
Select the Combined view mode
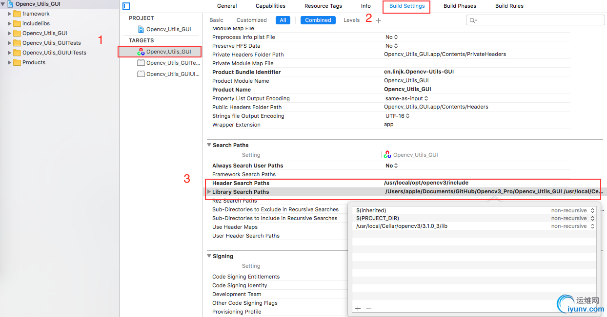tap(318, 20)
